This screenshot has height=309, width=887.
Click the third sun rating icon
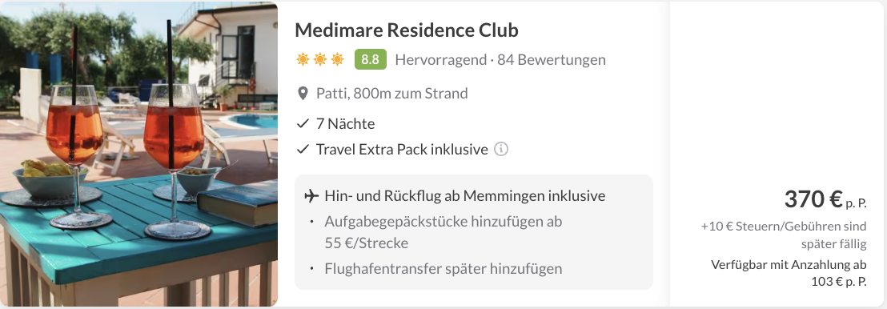point(338,59)
